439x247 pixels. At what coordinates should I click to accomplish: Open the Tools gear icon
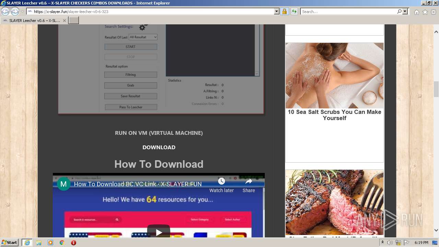coord(434,12)
